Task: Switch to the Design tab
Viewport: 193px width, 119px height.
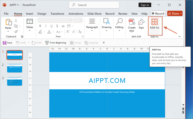Action: 42,14
